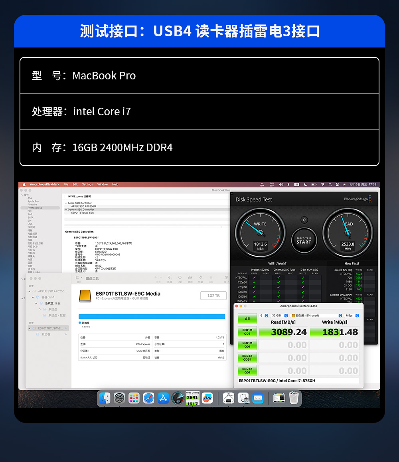Open Disk Utility sidebar view dropdown
This screenshot has width=399, height=462.
coord(79,278)
